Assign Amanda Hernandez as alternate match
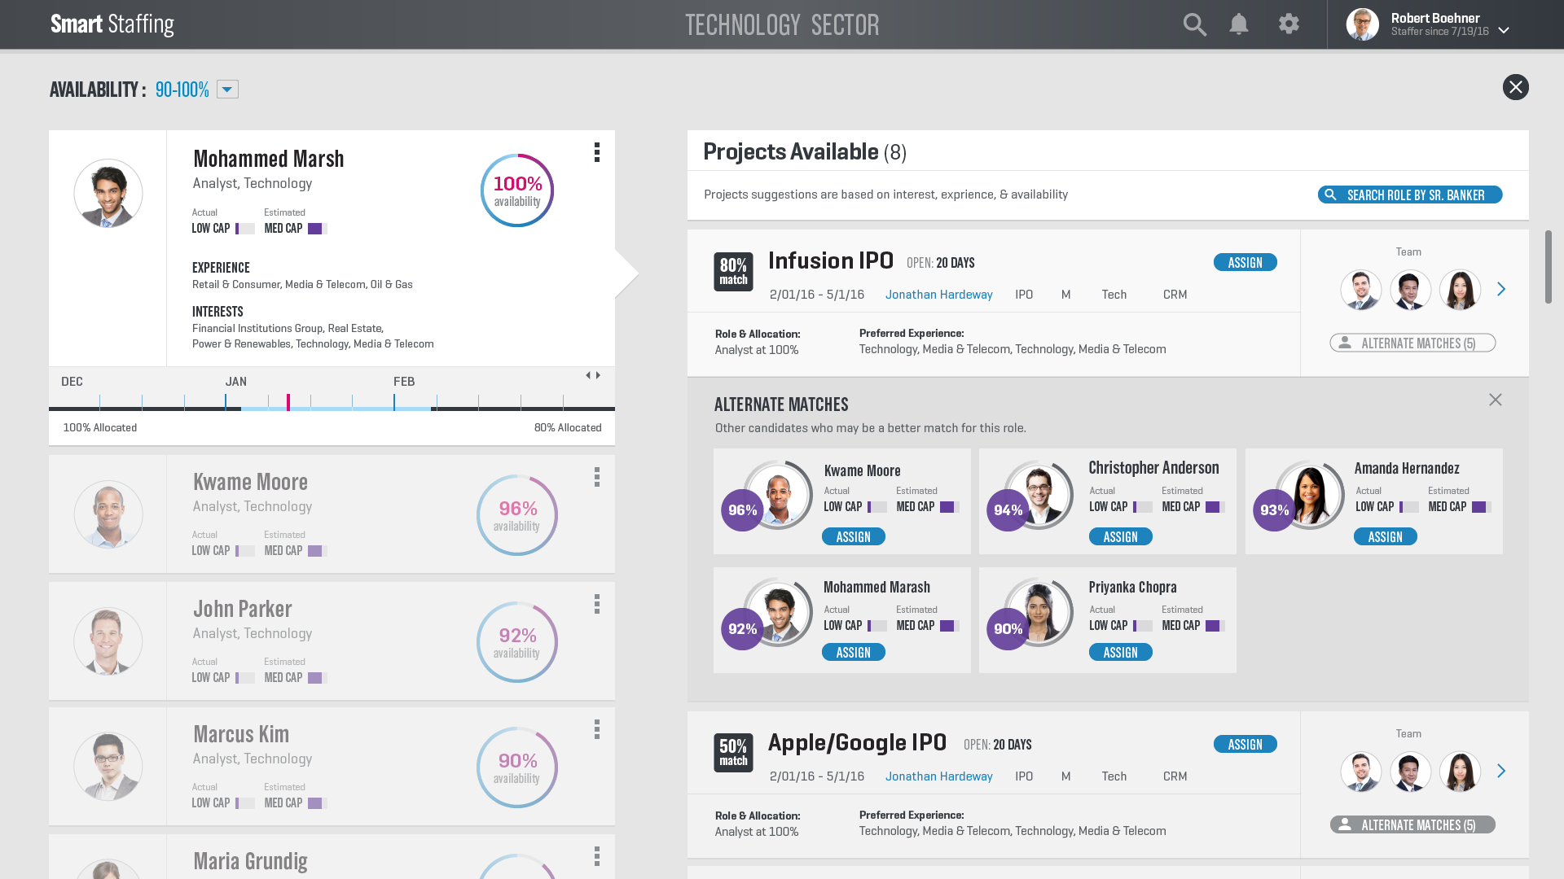The image size is (1564, 879). pyautogui.click(x=1385, y=537)
